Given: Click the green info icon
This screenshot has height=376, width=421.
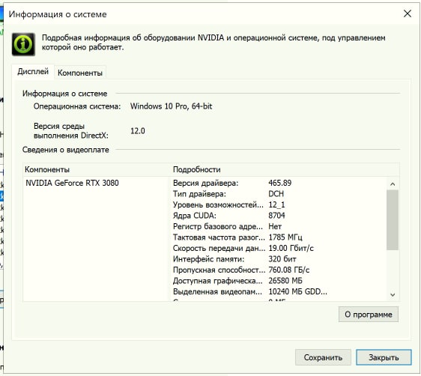Looking at the screenshot, I should [23, 44].
